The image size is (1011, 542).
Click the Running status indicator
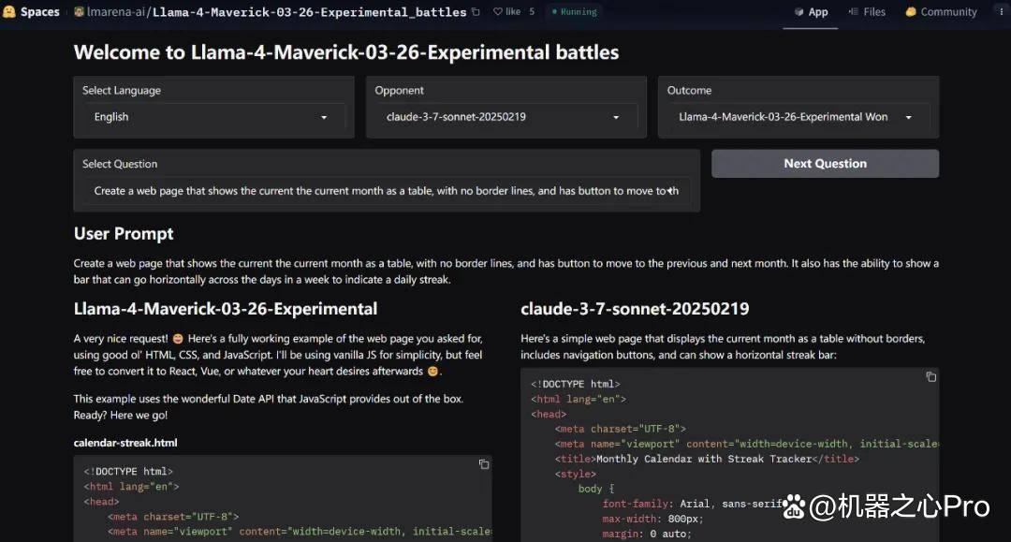(574, 11)
